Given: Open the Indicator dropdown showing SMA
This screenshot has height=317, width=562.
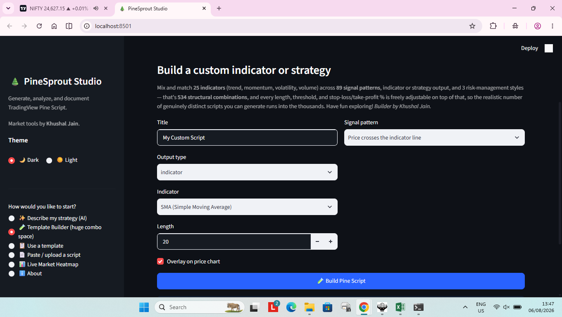Looking at the screenshot, I should tap(247, 207).
